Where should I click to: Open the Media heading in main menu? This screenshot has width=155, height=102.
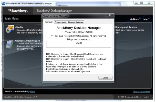[19, 27]
